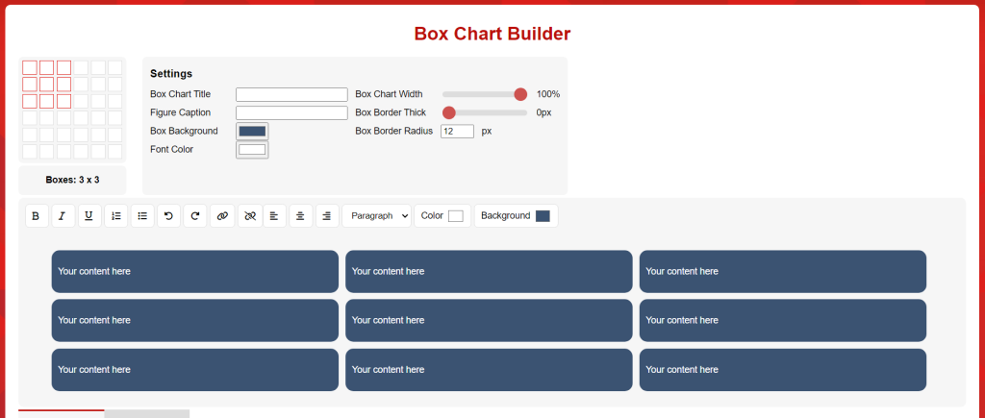
Task: Click the "Boxes: 3 x 3" label
Action: (x=72, y=180)
